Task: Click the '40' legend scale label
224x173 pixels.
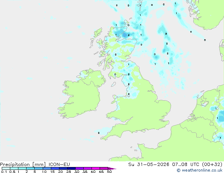Action: pos(93,172)
